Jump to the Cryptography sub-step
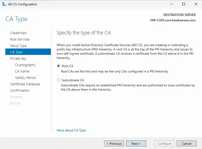Screen dimensions: 202x149 click(x=25, y=65)
